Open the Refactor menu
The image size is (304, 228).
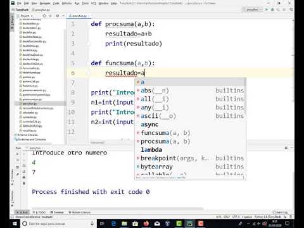tap(66, 3)
